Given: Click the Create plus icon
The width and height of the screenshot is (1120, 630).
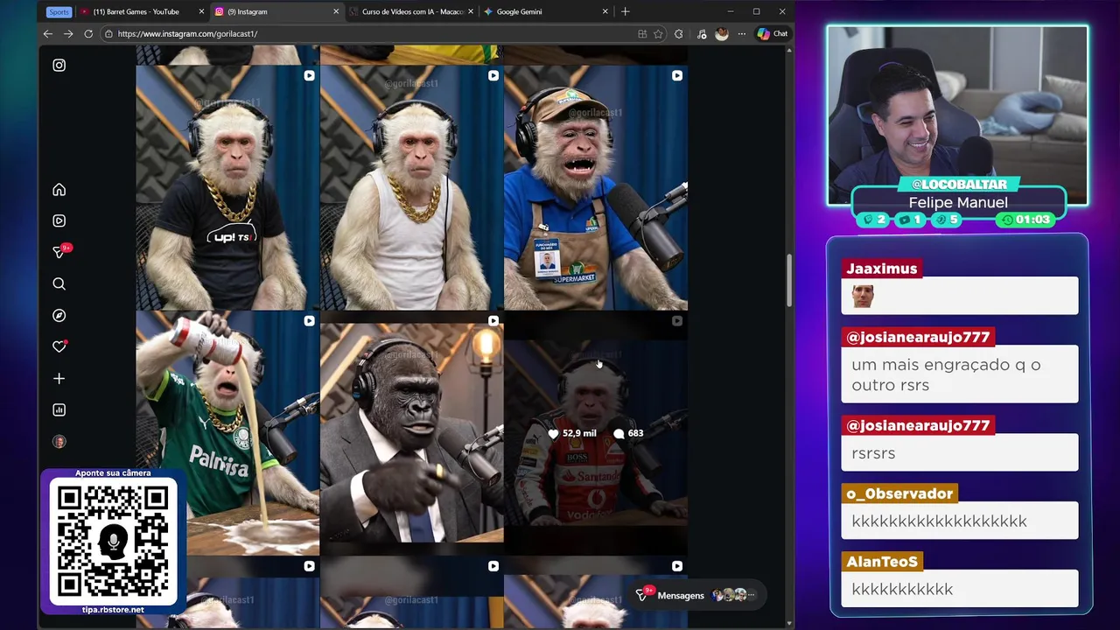Looking at the screenshot, I should [x=59, y=379].
